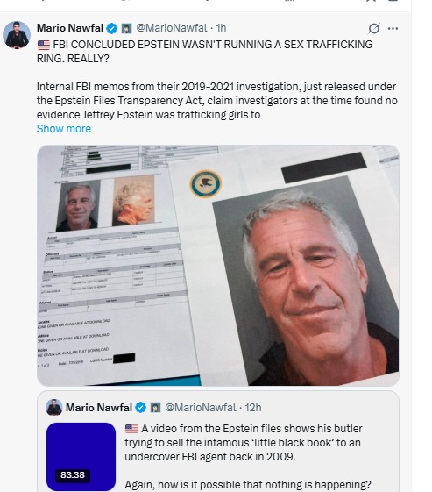This screenshot has height=492, width=432.
Task: Click the affiliate badge beside the 1h post's name
Action: [x=126, y=29]
